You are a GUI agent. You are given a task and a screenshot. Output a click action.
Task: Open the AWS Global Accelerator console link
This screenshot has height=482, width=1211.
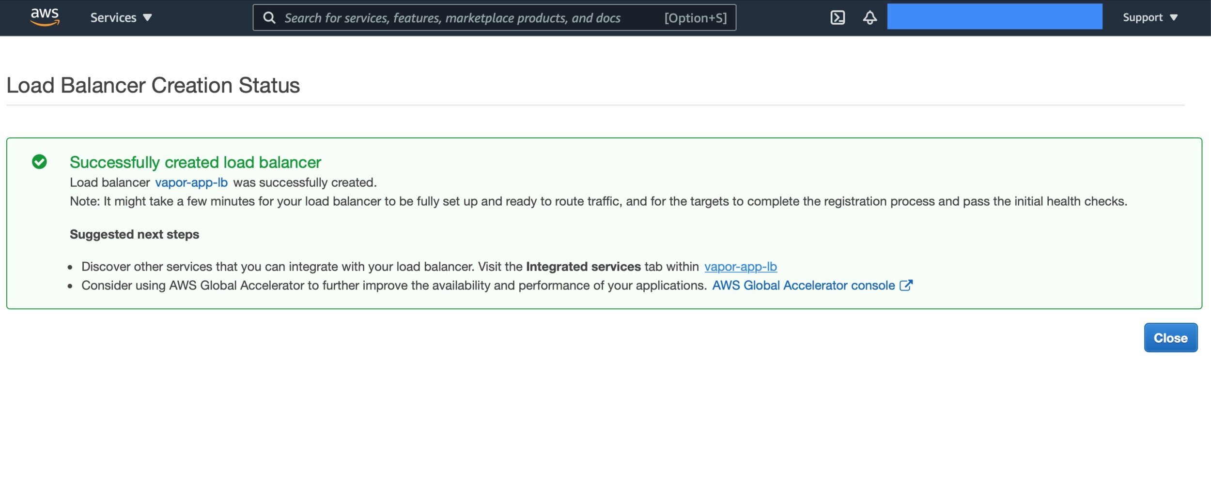coord(803,286)
